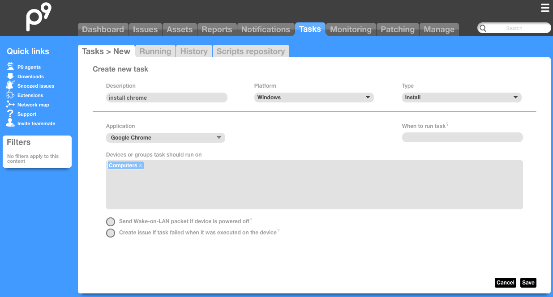Click the Cancel button
Image resolution: width=553 pixels, height=297 pixels.
[x=506, y=283]
